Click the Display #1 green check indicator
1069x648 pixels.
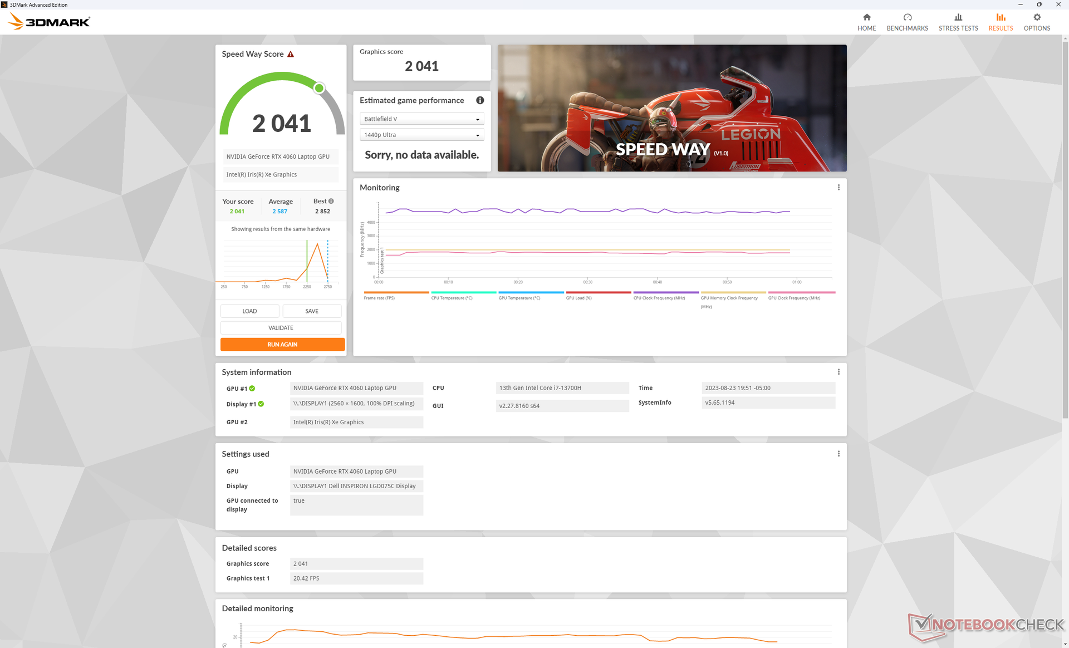coord(261,404)
